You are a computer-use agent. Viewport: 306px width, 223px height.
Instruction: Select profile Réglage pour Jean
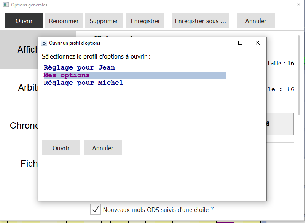coord(79,68)
